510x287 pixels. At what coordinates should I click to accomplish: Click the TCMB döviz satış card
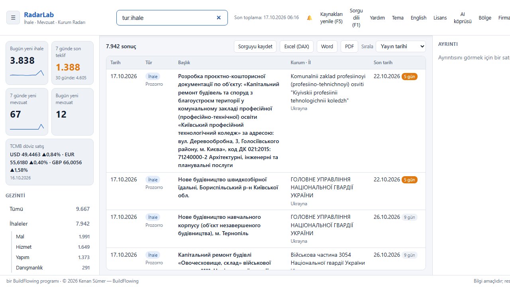click(49, 162)
